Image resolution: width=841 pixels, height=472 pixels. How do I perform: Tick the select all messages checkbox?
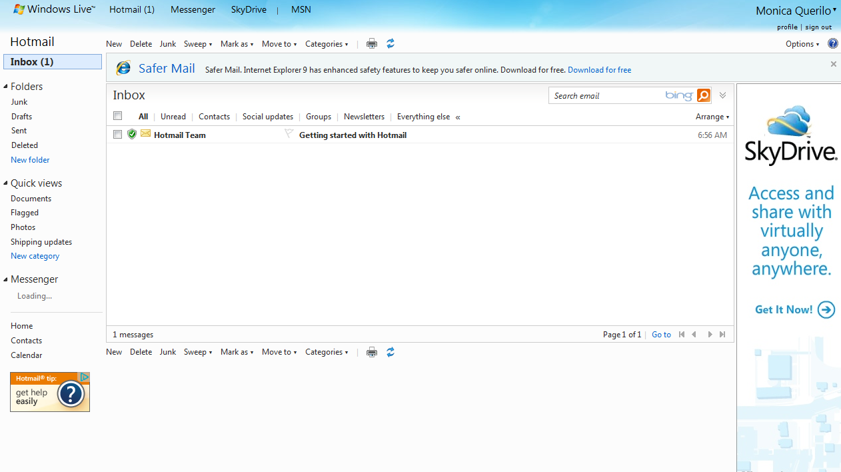[118, 115]
